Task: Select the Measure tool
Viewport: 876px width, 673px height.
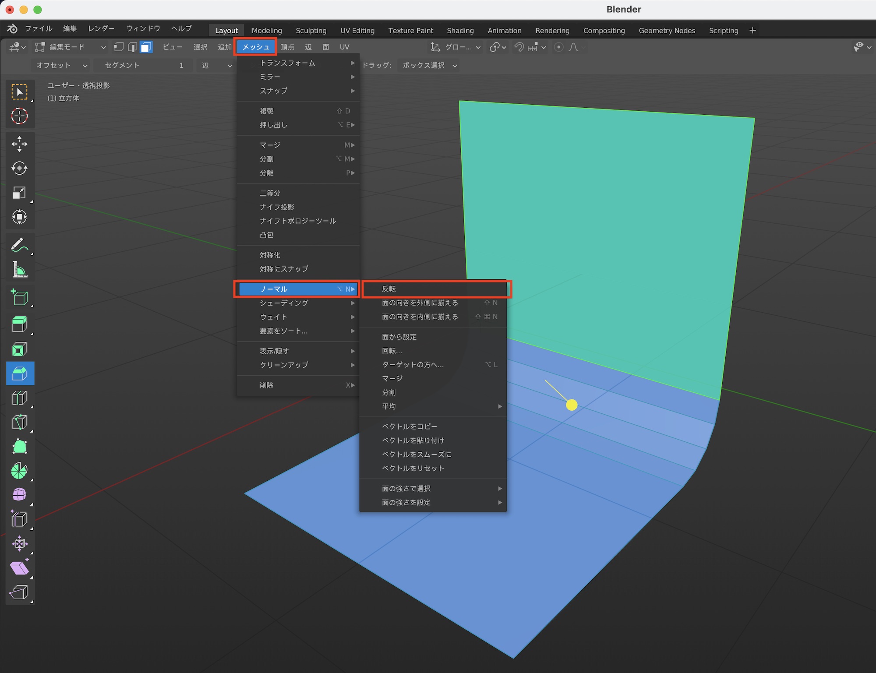Action: click(19, 270)
